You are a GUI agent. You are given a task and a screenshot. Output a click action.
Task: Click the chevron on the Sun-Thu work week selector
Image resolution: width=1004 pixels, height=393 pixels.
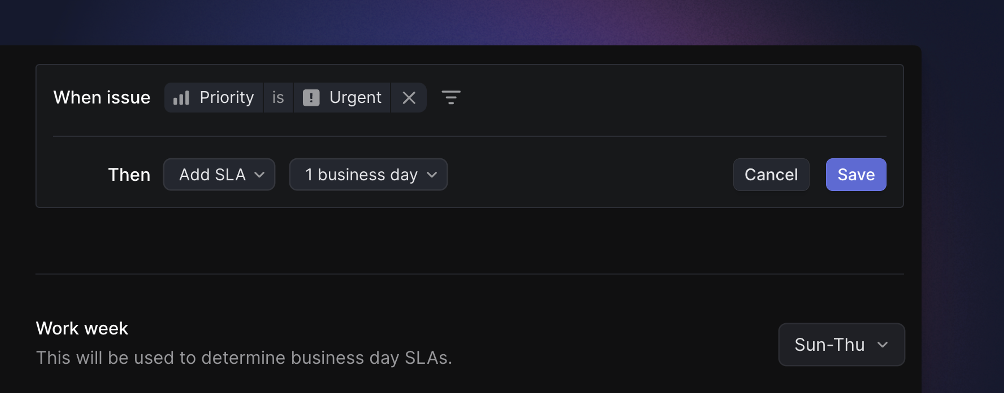click(883, 345)
